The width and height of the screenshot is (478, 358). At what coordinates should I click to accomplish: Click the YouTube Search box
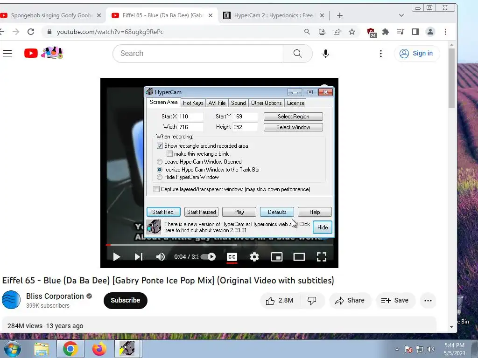(198, 54)
